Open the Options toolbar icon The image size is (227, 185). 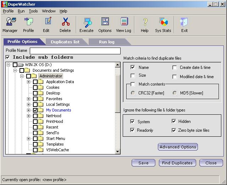(x=105, y=21)
